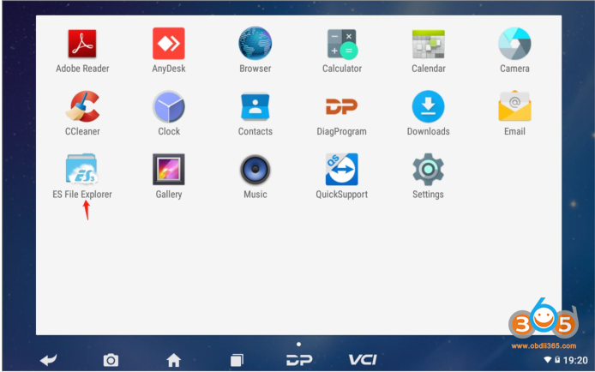Viewport: 595px width, 372px height.
Task: Open the Music app
Action: 255,169
